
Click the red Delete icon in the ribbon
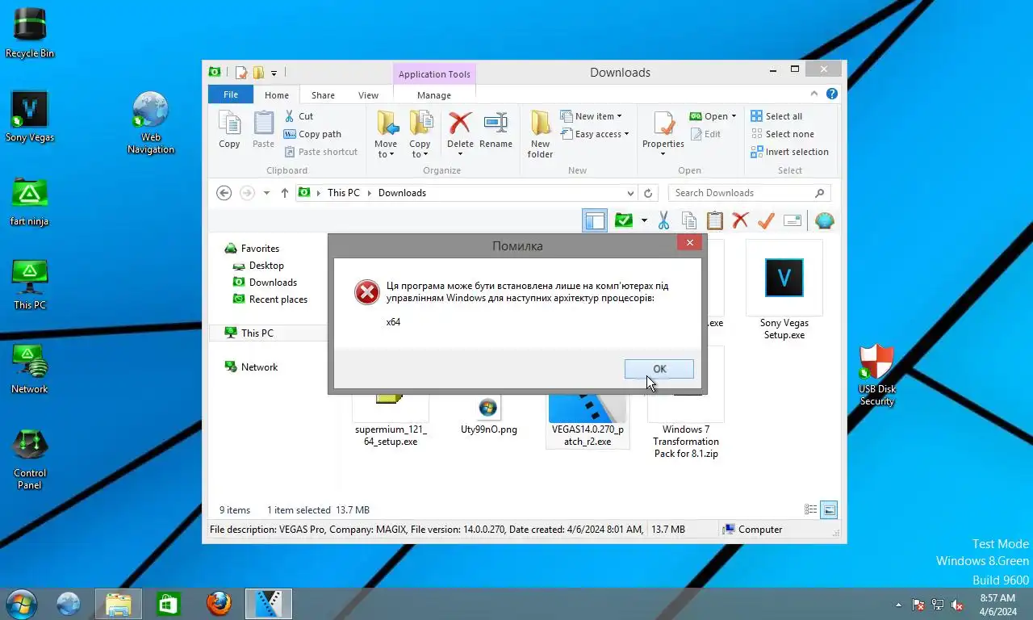pyautogui.click(x=460, y=123)
